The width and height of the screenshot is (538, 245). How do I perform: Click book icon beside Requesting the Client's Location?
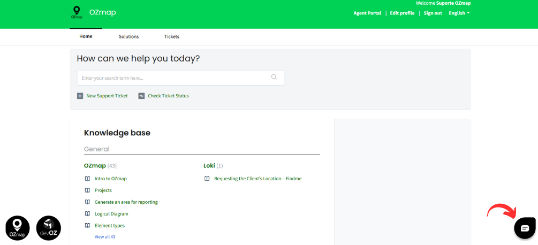pos(207,179)
